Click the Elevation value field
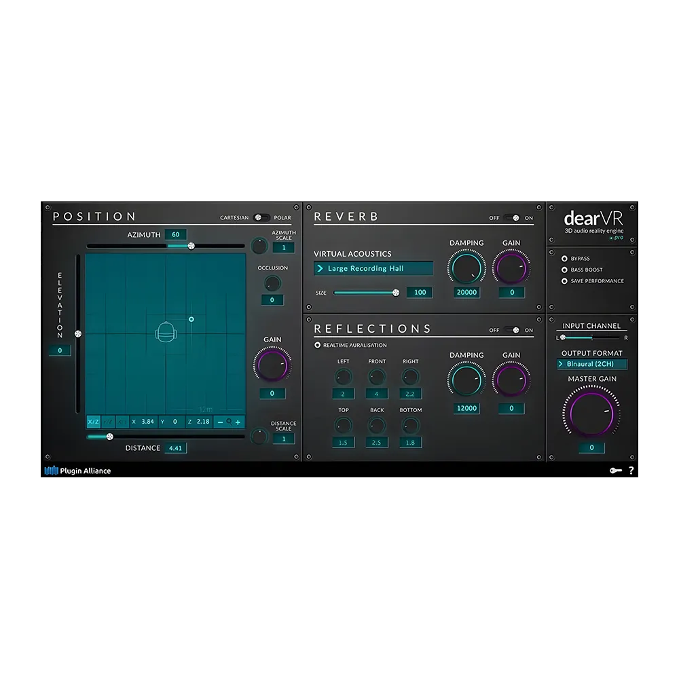 pyautogui.click(x=60, y=350)
